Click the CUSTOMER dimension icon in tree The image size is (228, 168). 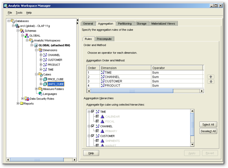(x=45, y=60)
